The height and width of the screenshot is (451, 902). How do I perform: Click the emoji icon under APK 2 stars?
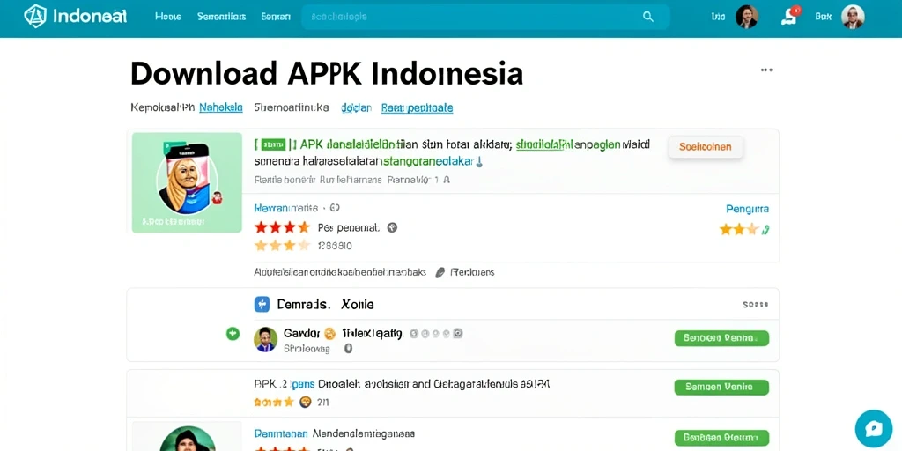coord(306,402)
